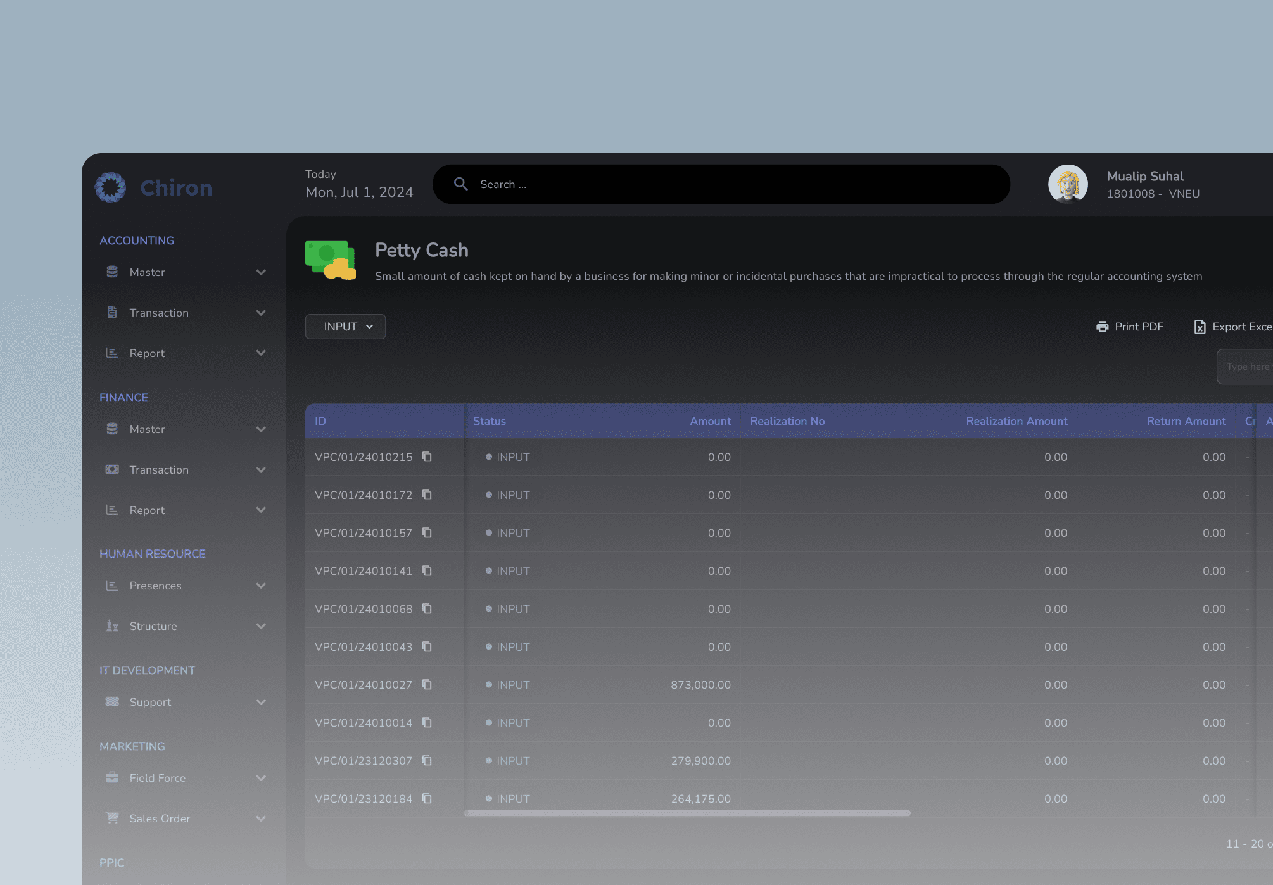
Task: Open the Structure menu item
Action: point(153,626)
